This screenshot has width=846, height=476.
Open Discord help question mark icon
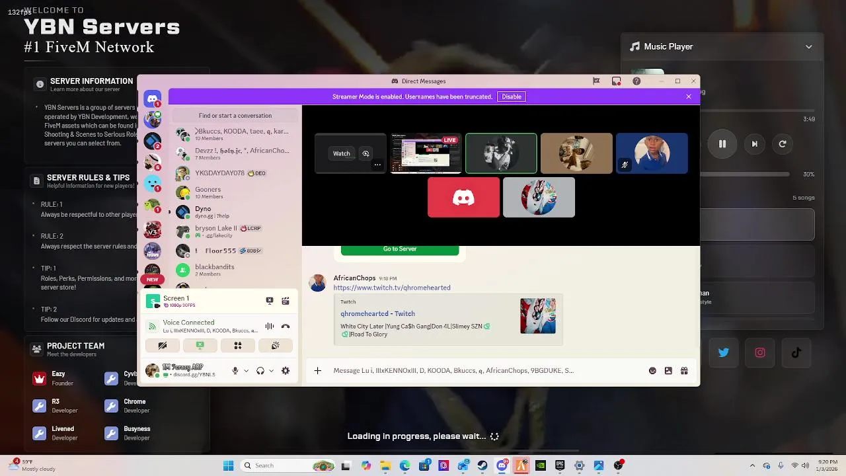636,81
